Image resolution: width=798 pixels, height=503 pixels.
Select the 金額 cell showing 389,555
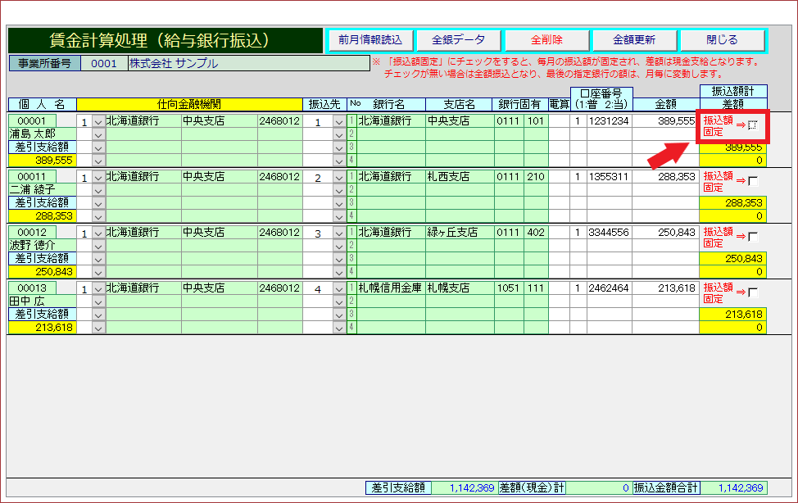(x=664, y=121)
